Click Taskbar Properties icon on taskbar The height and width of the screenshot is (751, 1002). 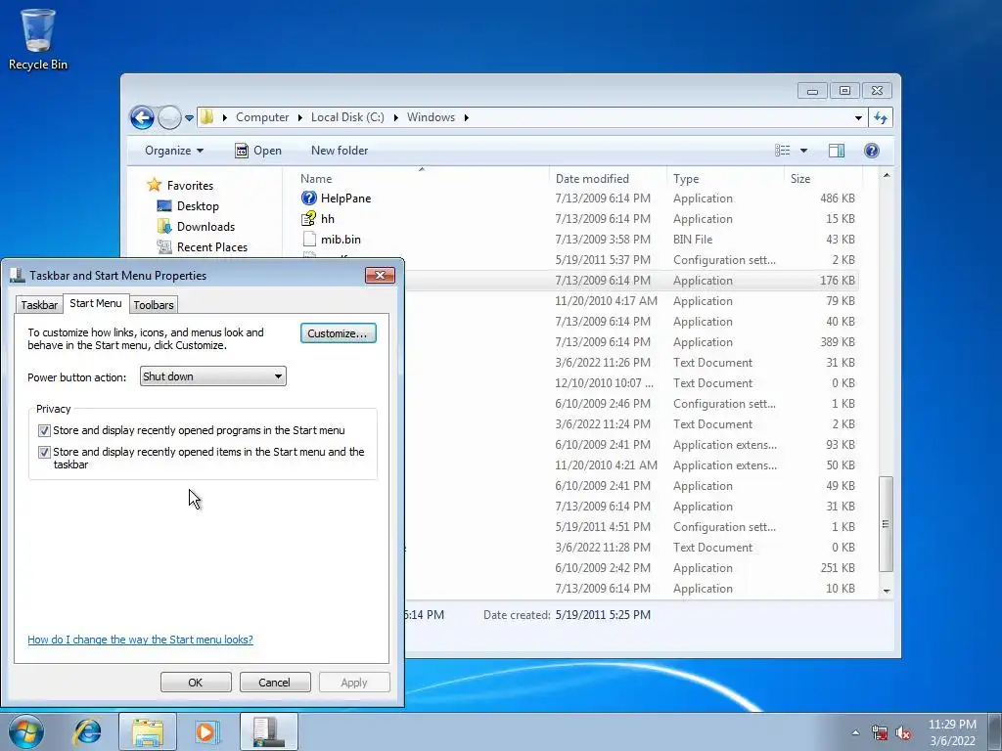point(268,731)
